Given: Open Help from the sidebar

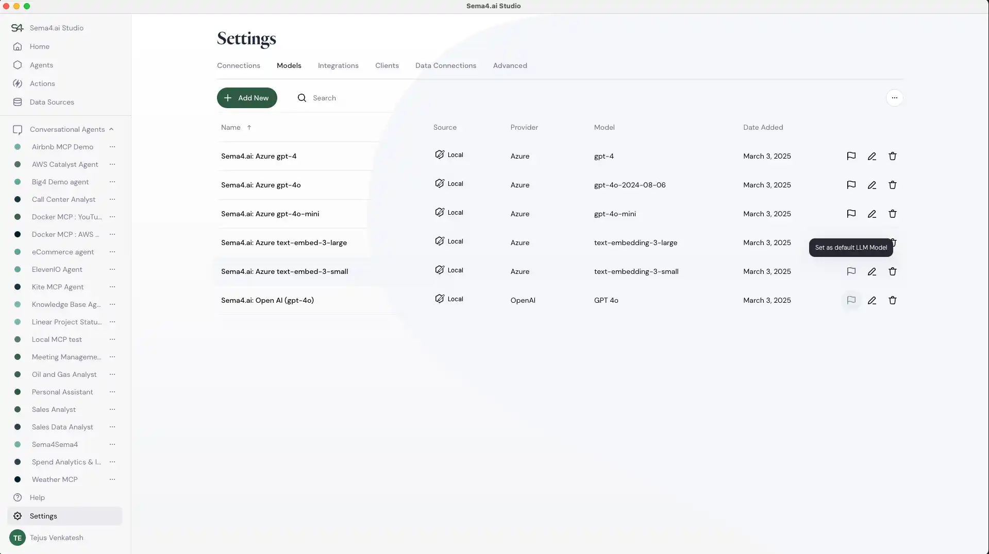Looking at the screenshot, I should [x=37, y=497].
